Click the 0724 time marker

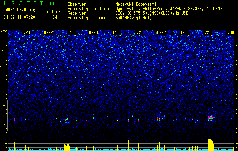(x=93, y=32)
